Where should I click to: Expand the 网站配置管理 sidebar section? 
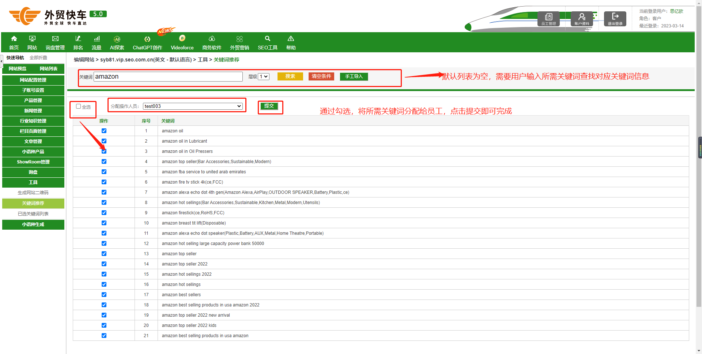click(33, 80)
